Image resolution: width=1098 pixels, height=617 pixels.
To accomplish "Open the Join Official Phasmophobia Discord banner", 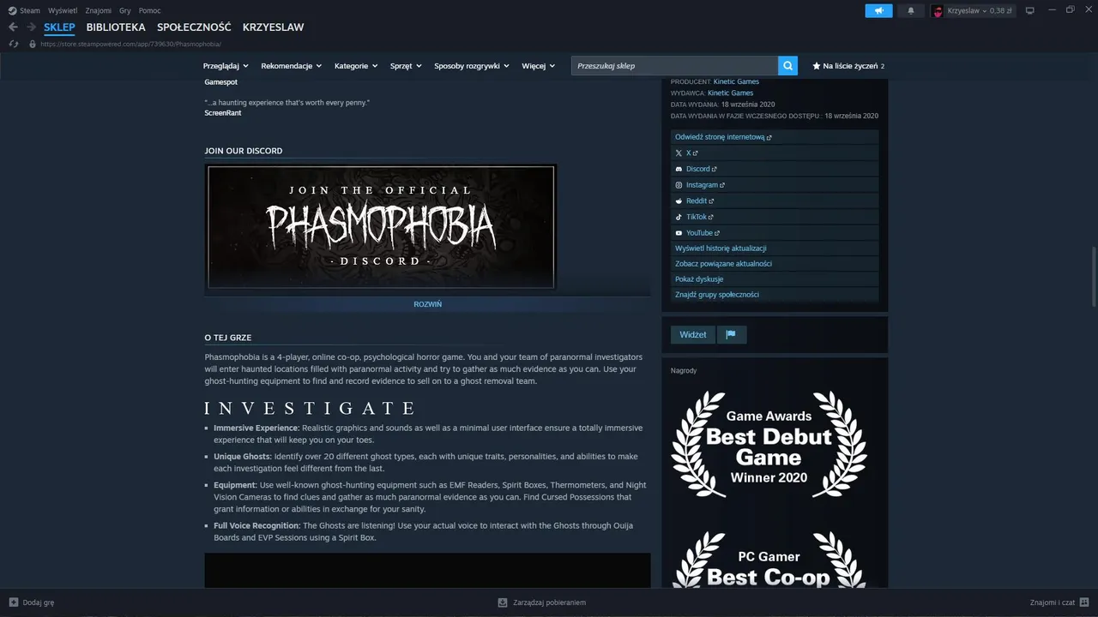I will tap(381, 227).
